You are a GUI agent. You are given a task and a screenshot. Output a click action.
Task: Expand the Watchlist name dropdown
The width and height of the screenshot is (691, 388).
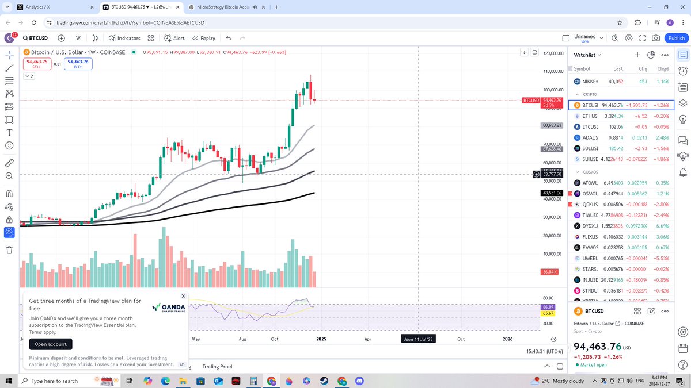[x=587, y=55]
